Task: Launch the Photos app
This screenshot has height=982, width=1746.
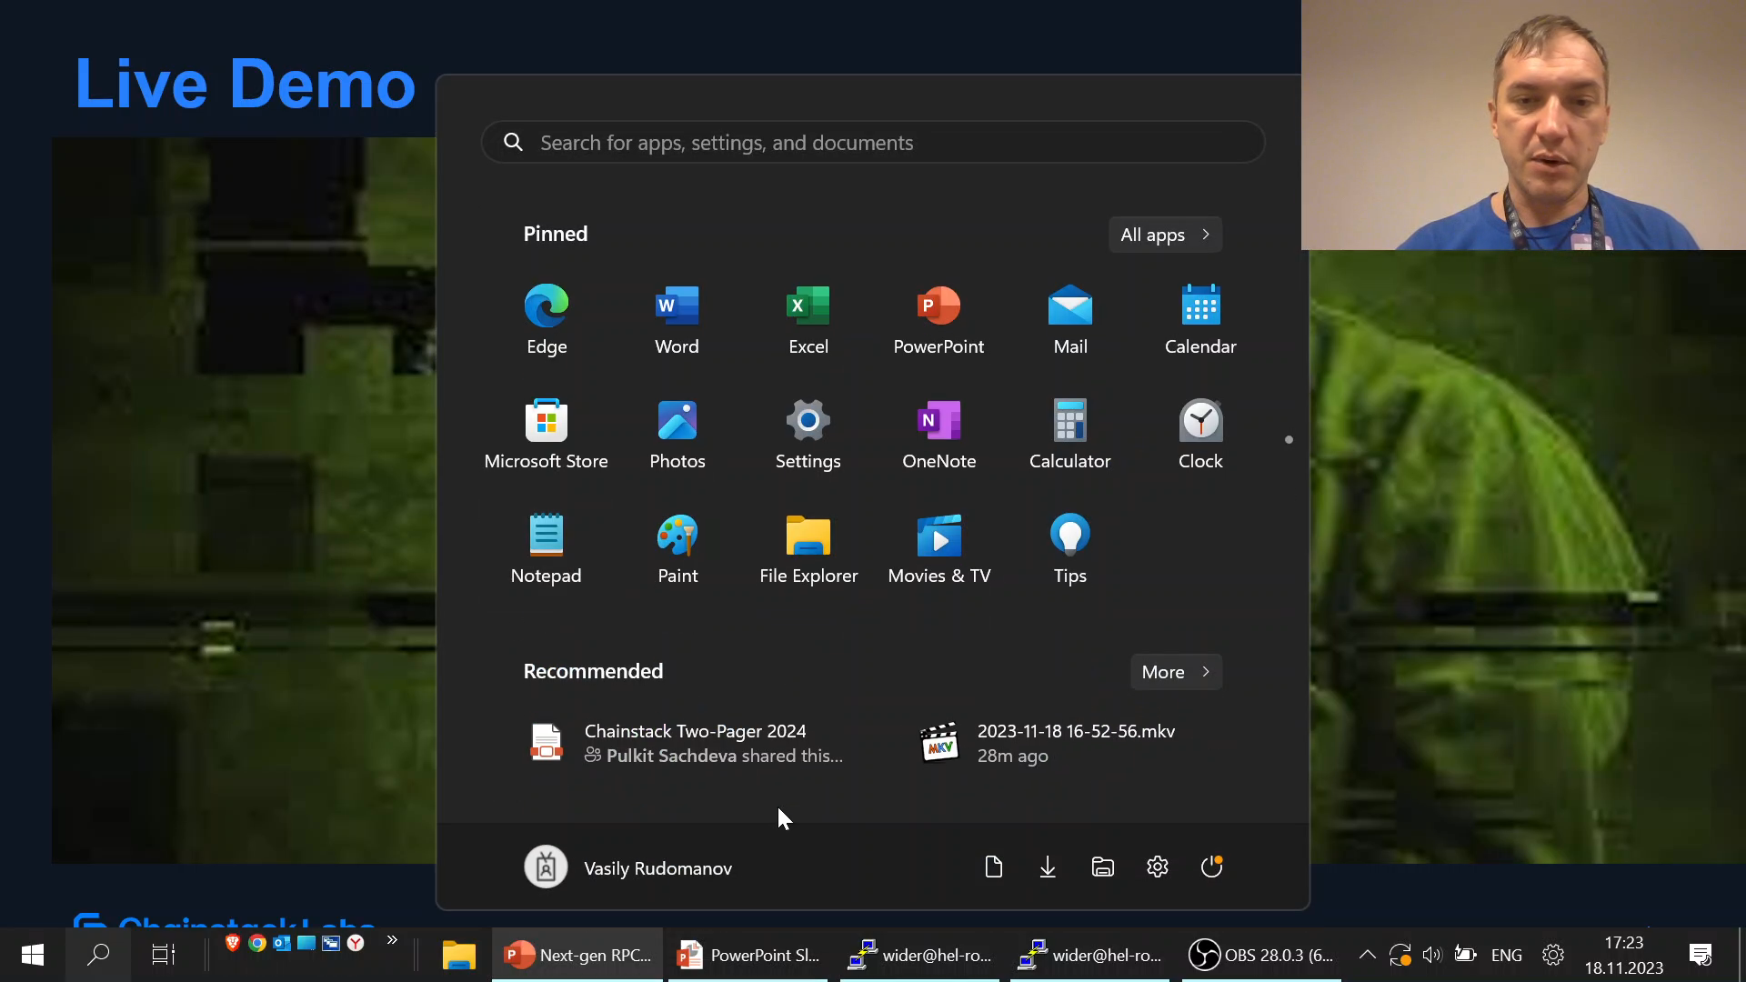Action: [677, 435]
